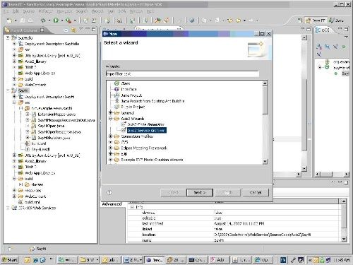
Task: Open the Refactor menu
Action: point(45,11)
